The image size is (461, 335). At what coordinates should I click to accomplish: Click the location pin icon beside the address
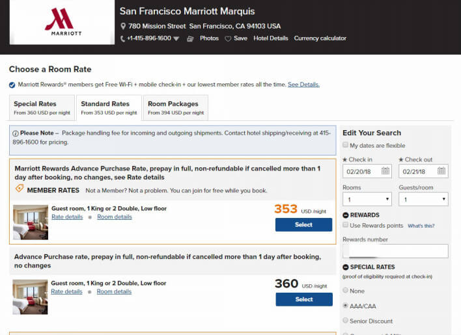(123, 27)
